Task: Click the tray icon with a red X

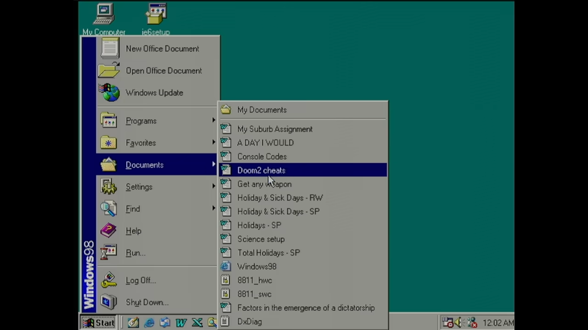Action: 471,323
